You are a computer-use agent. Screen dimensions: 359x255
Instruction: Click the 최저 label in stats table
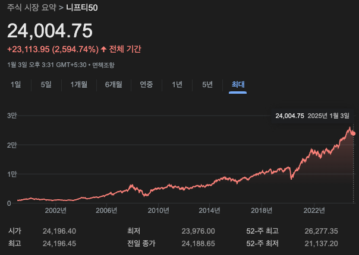134,231
